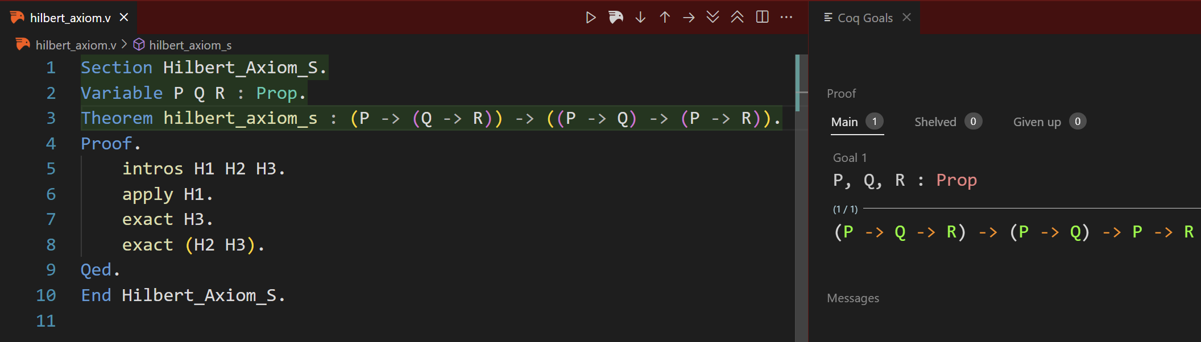The image size is (1201, 342).
Task: Open hilbert_axiom.v breadcrumb dropdown
Action: pyautogui.click(x=76, y=45)
